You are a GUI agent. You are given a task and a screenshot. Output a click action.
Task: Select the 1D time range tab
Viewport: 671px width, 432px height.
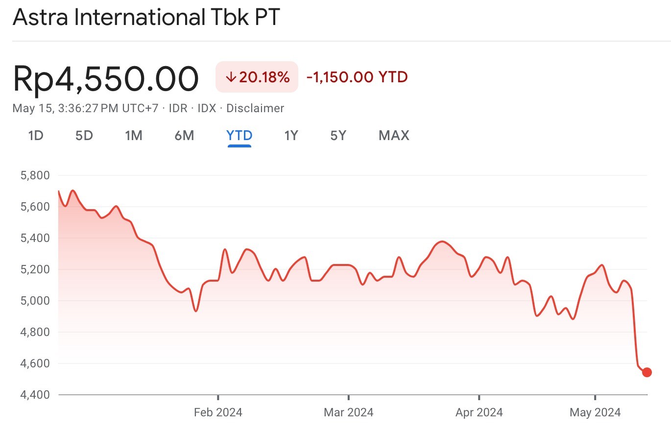pos(36,135)
